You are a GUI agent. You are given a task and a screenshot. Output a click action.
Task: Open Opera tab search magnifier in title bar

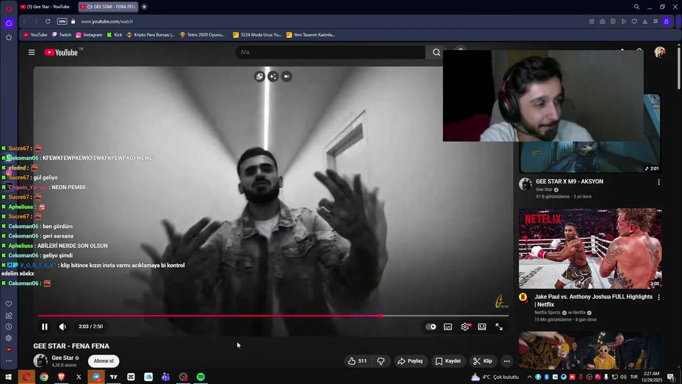tap(637, 7)
